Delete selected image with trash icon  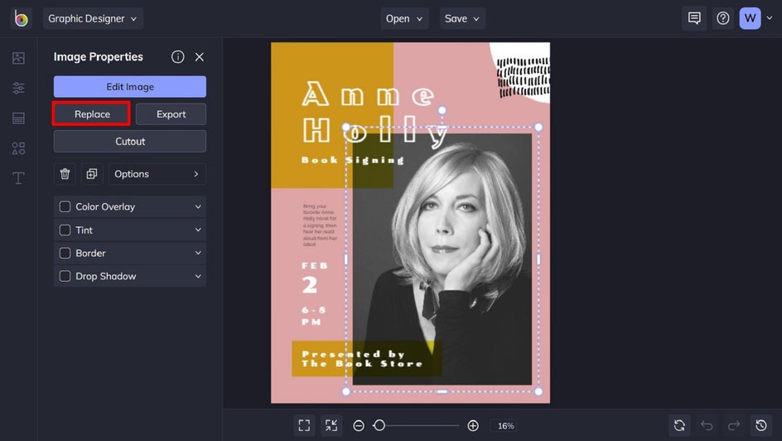tap(65, 174)
